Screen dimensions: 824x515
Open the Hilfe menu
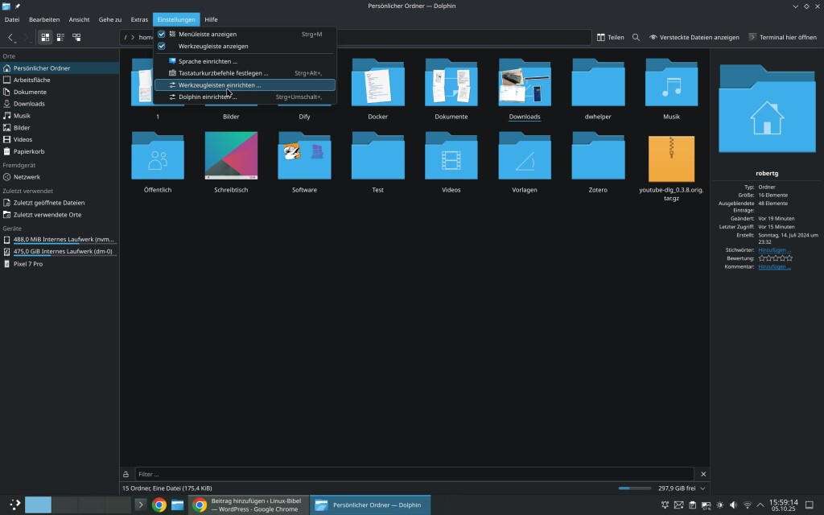pyautogui.click(x=211, y=19)
